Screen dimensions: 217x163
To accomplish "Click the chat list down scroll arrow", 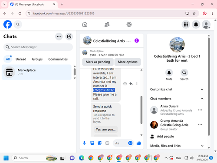I will pos(75,78).
